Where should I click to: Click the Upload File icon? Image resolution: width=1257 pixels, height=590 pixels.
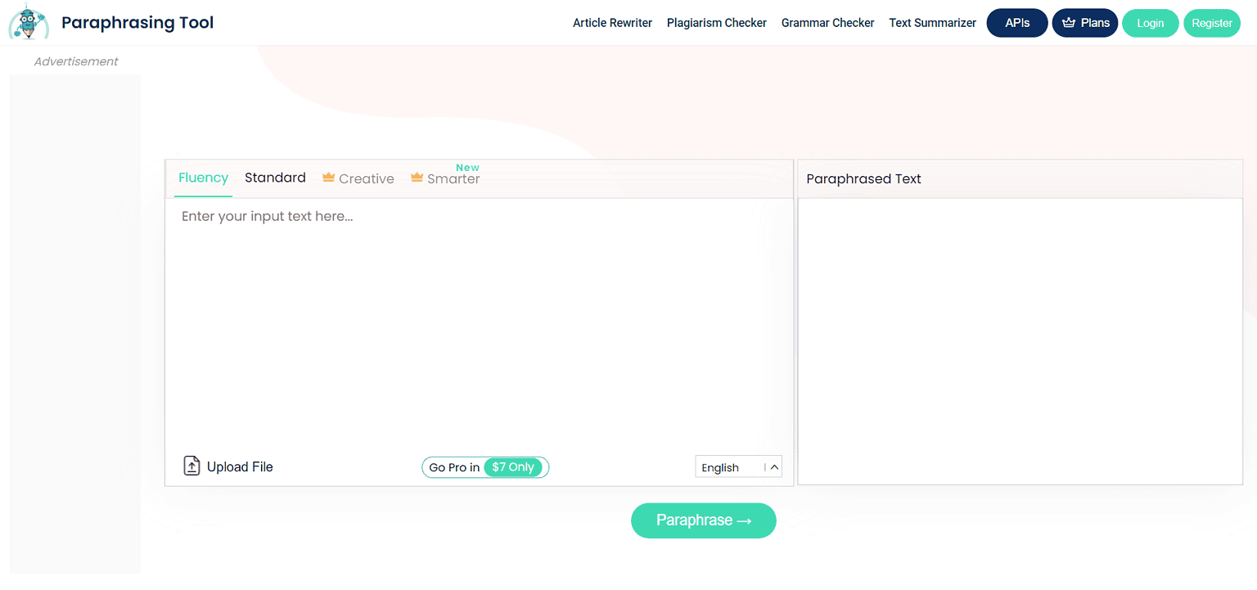pyautogui.click(x=191, y=465)
